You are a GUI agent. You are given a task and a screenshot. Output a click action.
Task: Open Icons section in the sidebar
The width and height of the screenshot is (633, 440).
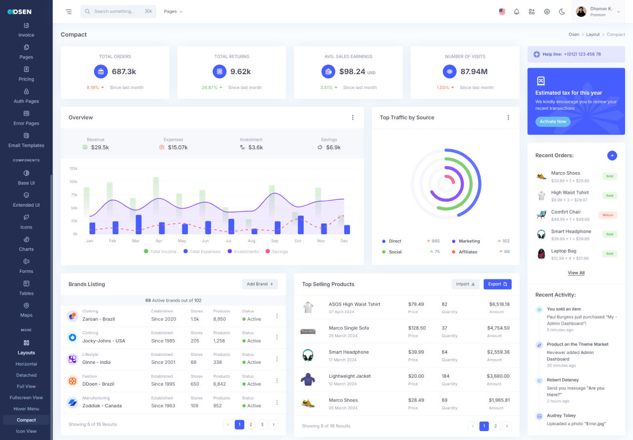(x=26, y=222)
